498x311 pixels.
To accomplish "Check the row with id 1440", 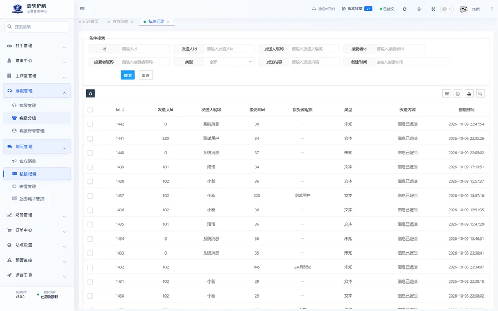I will click(90, 153).
